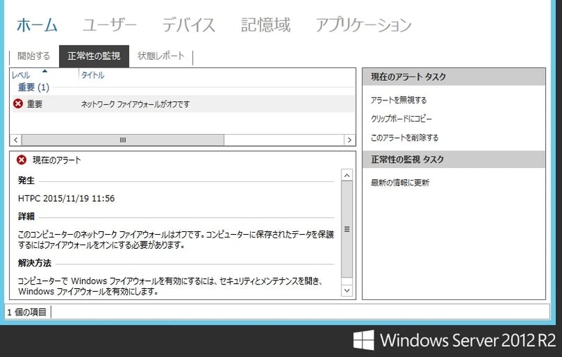This screenshot has width=562, height=357.
Task: Switch to the ユーザー section
Action: [110, 25]
